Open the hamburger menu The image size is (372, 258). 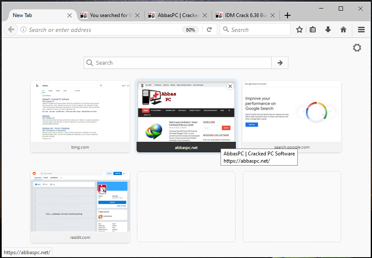361,29
